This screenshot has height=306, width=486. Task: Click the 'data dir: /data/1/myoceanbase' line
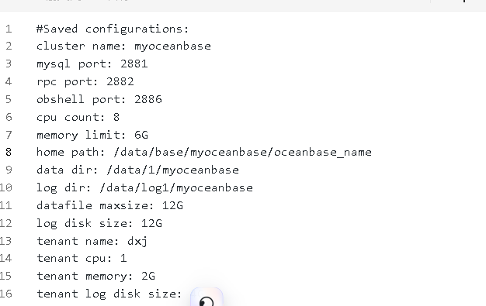tap(137, 170)
